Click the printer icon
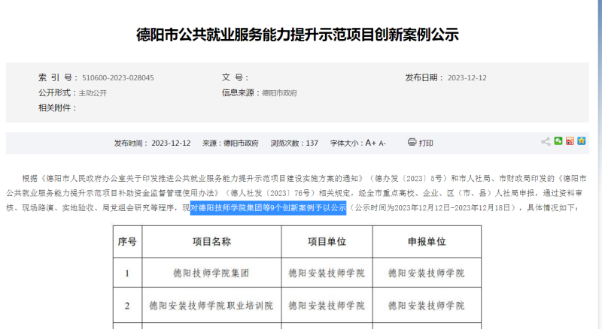The height and width of the screenshot is (329, 602). click(x=412, y=142)
